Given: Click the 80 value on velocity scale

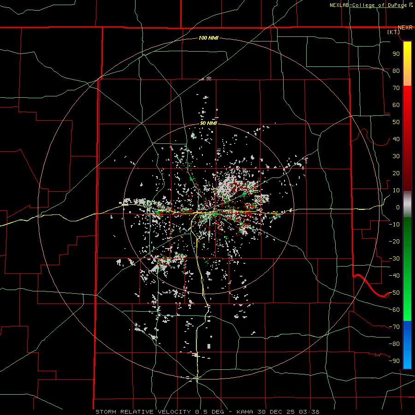Looking at the screenshot, I should coord(396,71).
